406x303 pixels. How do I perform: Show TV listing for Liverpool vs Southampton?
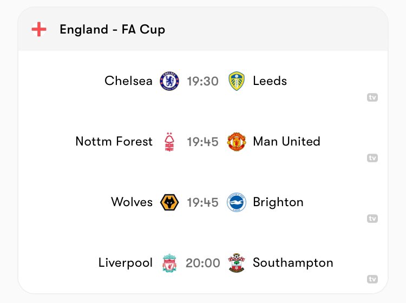pos(372,279)
